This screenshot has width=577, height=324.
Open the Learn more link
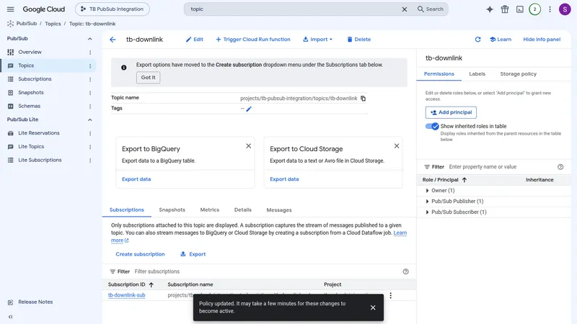pyautogui.click(x=400, y=233)
